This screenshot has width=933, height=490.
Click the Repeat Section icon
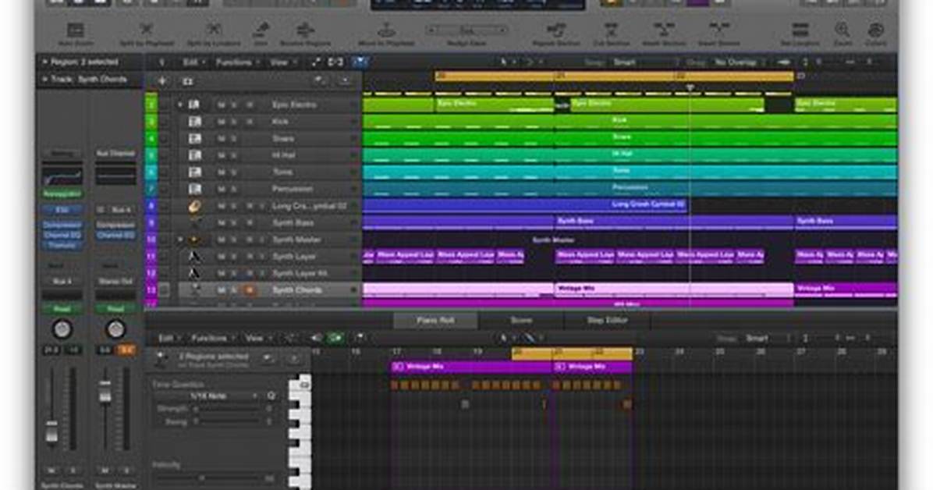tap(556, 29)
